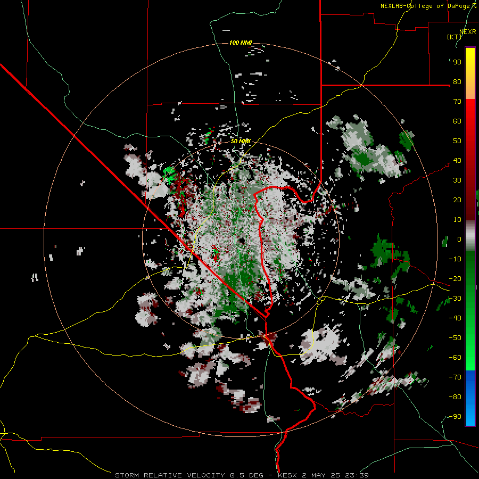Click the -90 value on the velocity scale

point(455,417)
